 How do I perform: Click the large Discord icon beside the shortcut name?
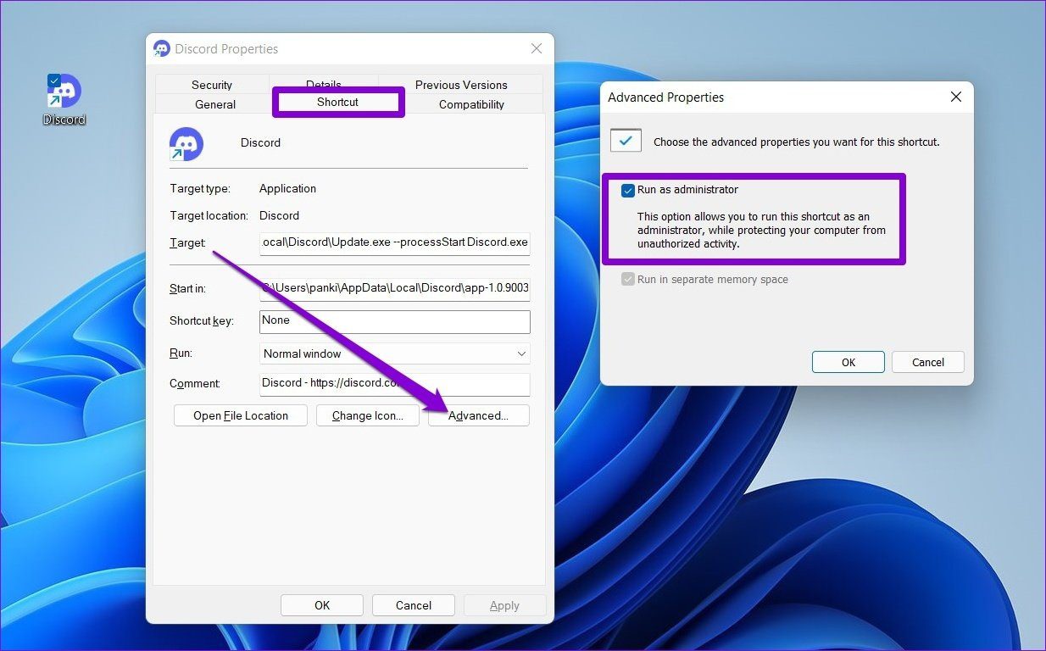[x=186, y=143]
